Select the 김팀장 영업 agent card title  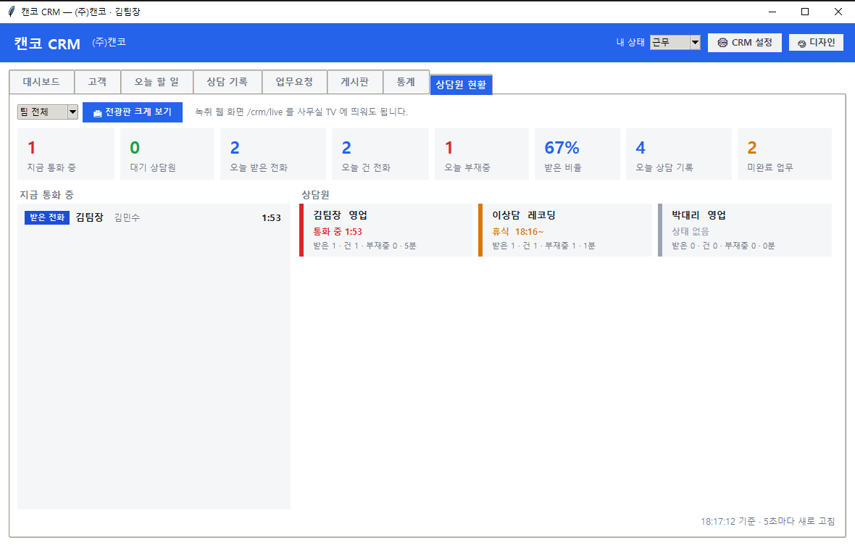[341, 215]
